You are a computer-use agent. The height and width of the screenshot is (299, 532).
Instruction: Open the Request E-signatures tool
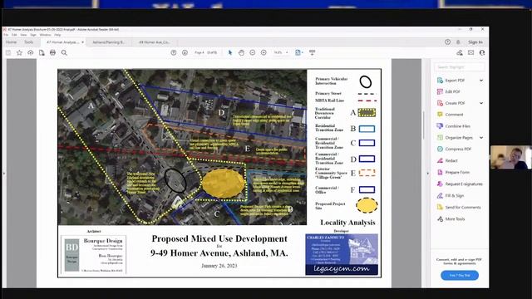(x=464, y=184)
